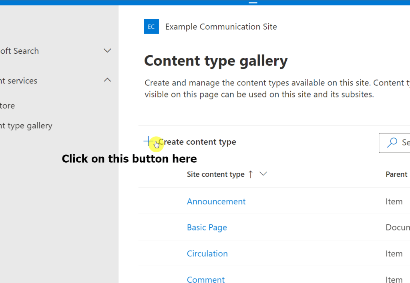Open the Announcement content type

pyautogui.click(x=216, y=201)
